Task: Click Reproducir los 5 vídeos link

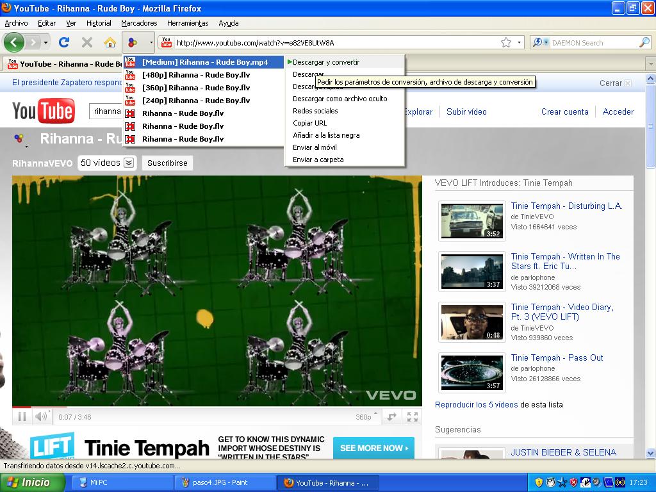Action: pyautogui.click(x=477, y=405)
